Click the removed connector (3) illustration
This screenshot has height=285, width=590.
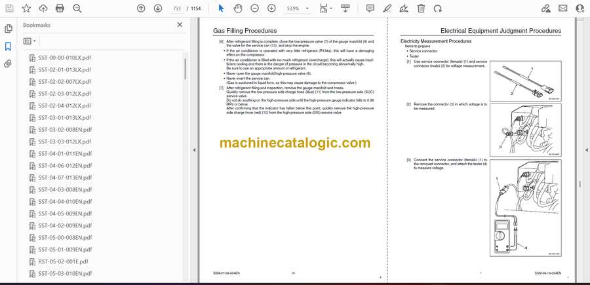point(526,130)
